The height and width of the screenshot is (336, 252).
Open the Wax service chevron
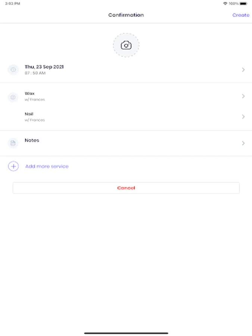[x=243, y=96]
